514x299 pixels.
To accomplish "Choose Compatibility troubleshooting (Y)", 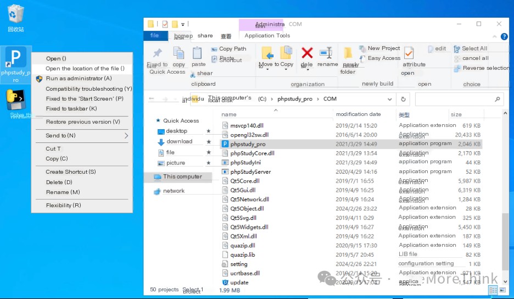I will pyautogui.click(x=82, y=88).
